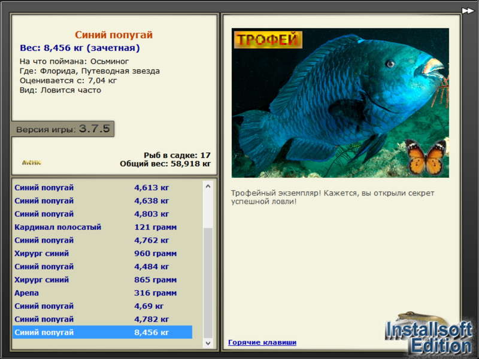Select Синий попугай row weighing 4,803 кг

tap(102, 214)
